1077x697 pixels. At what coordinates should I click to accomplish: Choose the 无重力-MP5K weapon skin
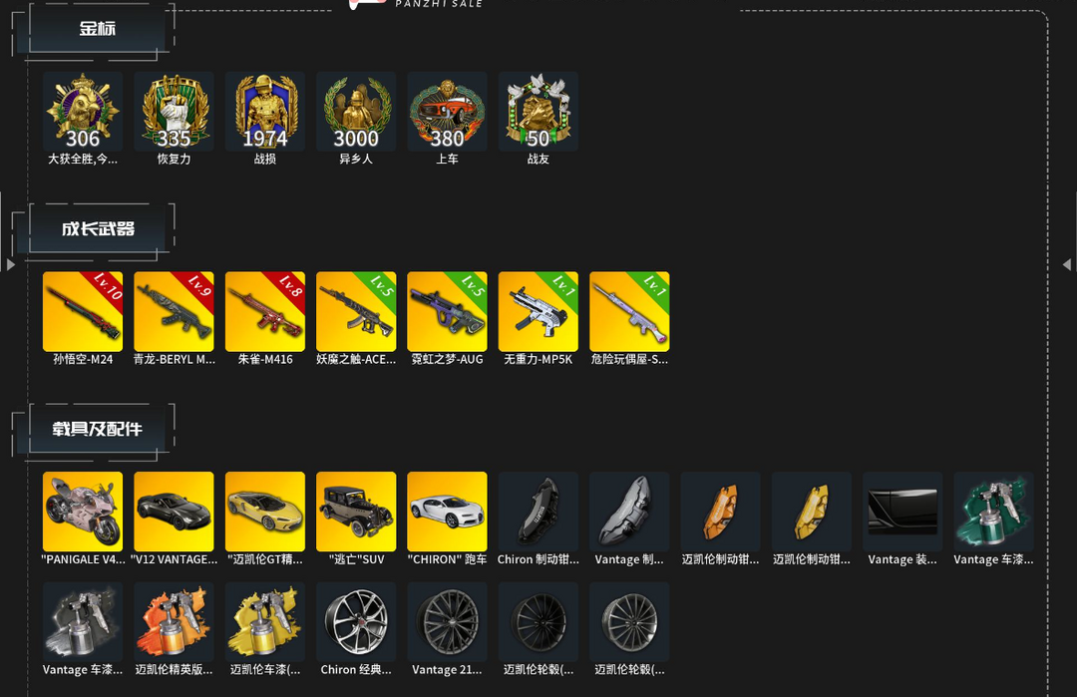tap(538, 312)
